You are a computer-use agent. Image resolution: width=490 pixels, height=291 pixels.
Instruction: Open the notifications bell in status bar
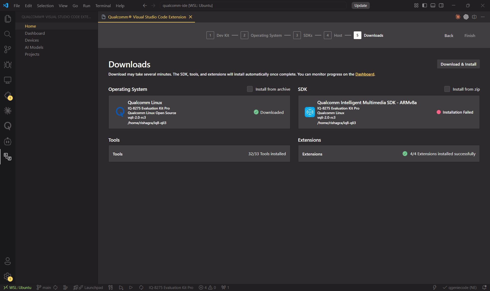point(484,287)
